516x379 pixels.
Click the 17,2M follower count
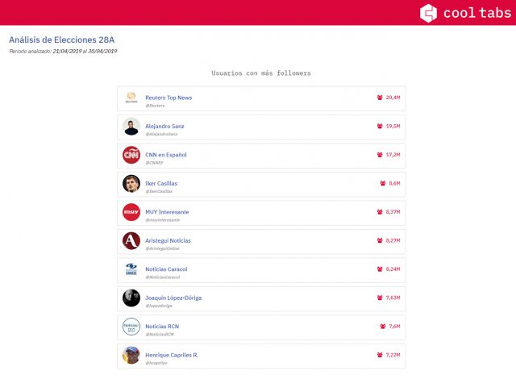coord(393,155)
